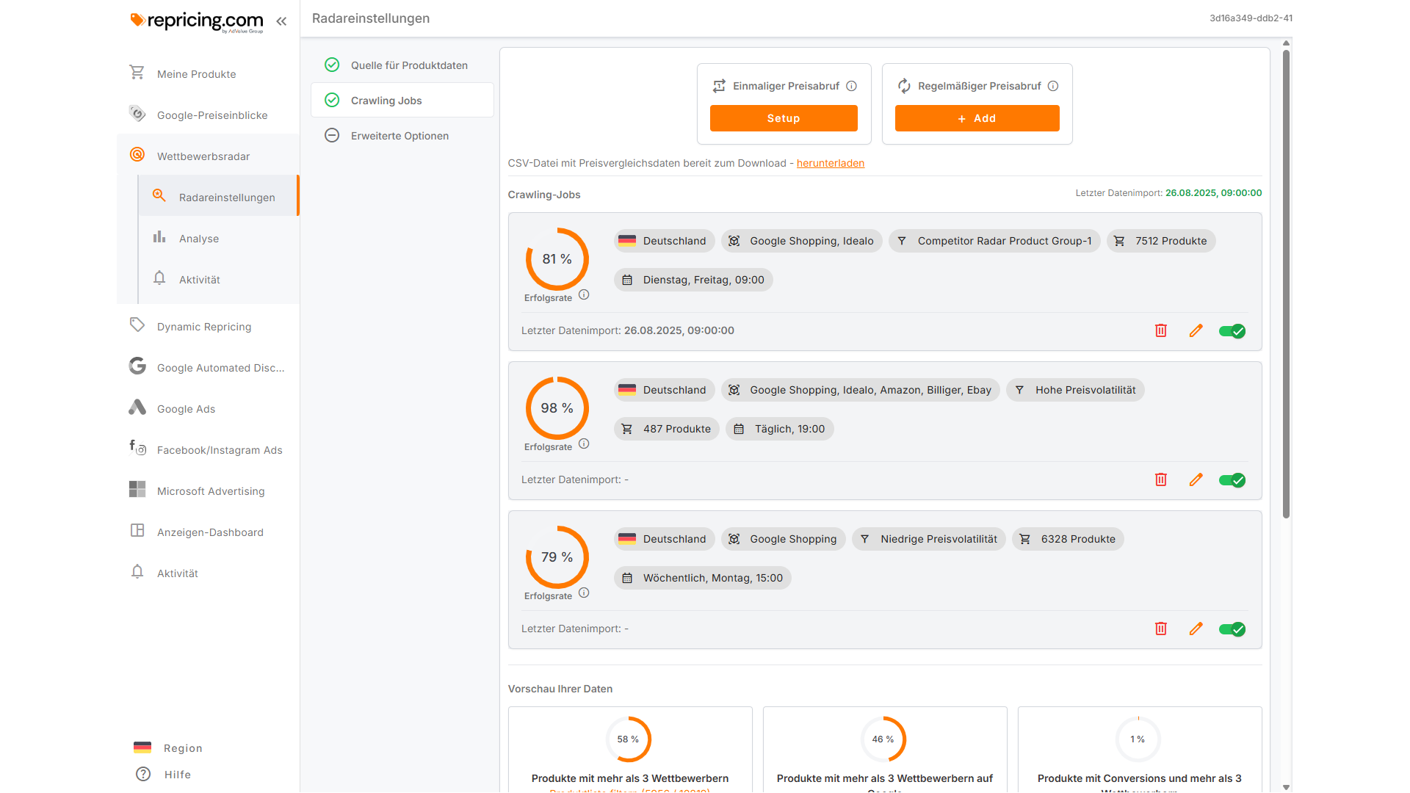Click the vertical scrollbar thumb

[1286, 283]
